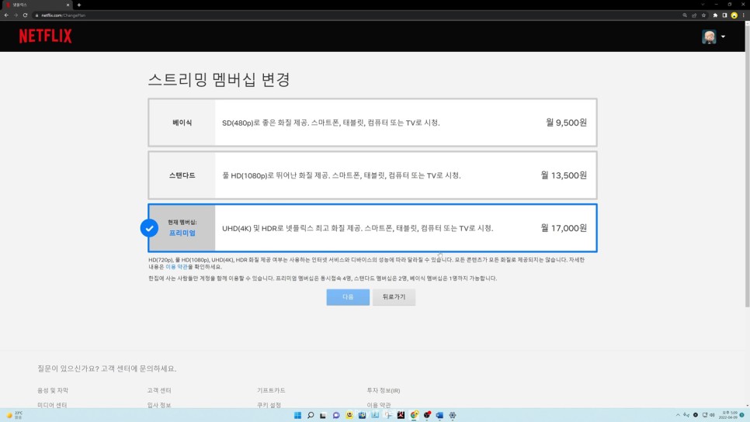Screen dimensions: 750x422
Task: Open the 쿠키 설정 footer link
Action: pos(269,405)
